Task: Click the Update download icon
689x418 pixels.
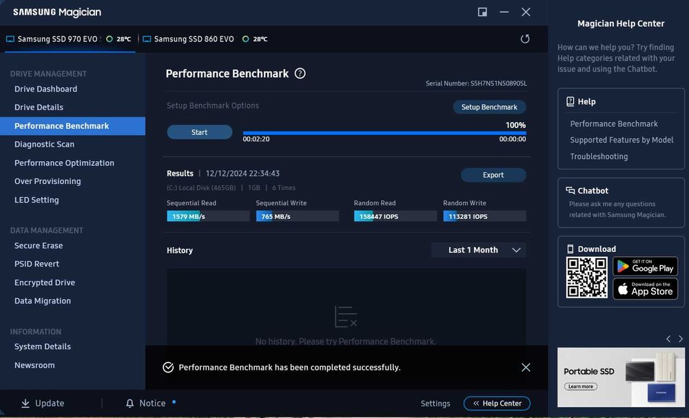Action: [25, 403]
